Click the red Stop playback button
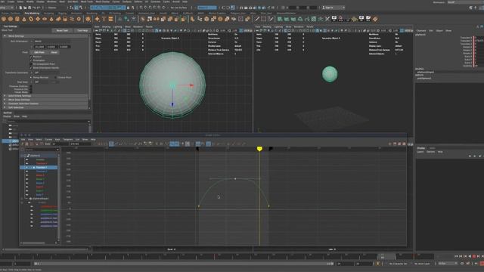The width and height of the screenshot is (484, 272). [474, 256]
